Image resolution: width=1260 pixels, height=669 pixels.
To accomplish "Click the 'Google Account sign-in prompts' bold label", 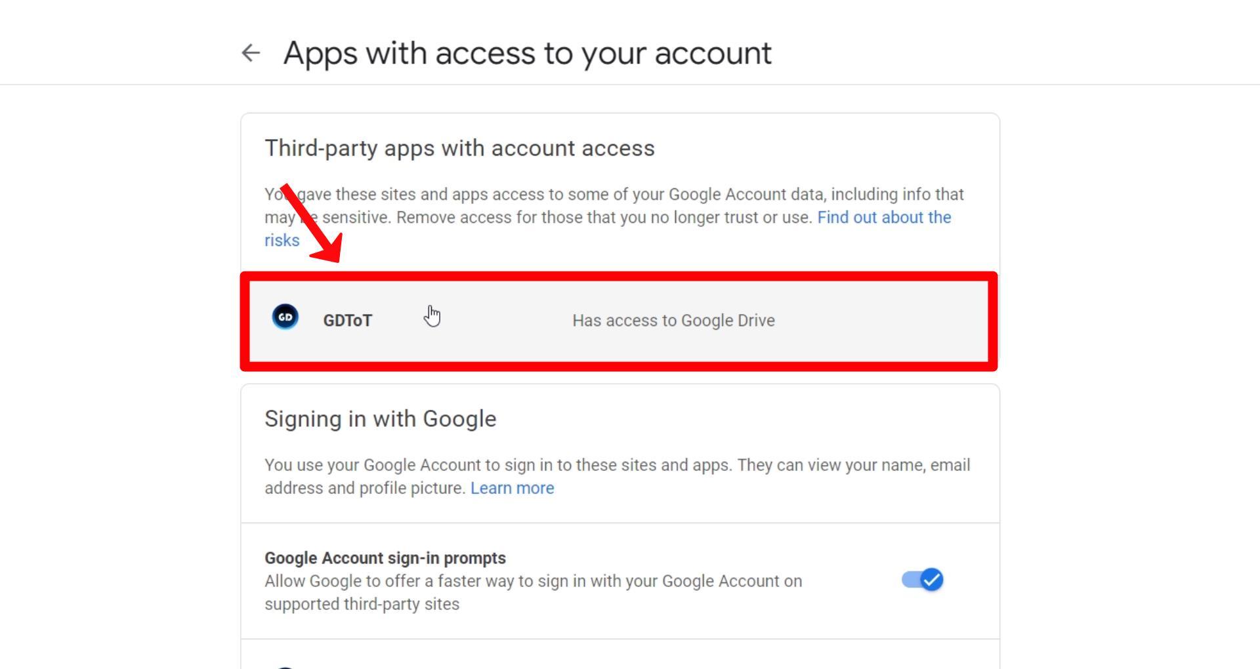I will (x=385, y=558).
